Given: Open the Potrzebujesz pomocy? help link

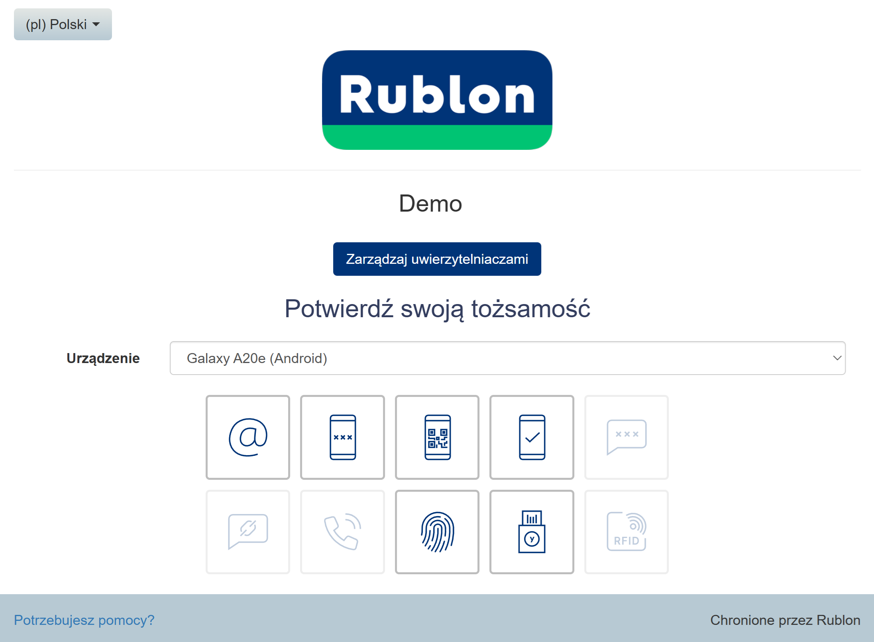Looking at the screenshot, I should pos(84,620).
